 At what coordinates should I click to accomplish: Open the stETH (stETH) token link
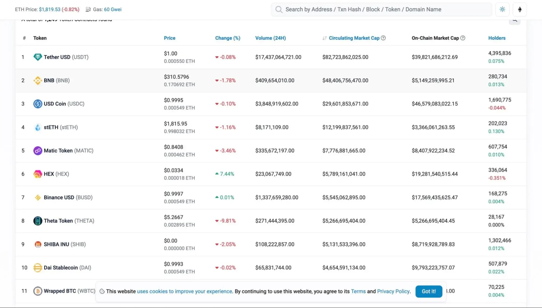click(61, 127)
